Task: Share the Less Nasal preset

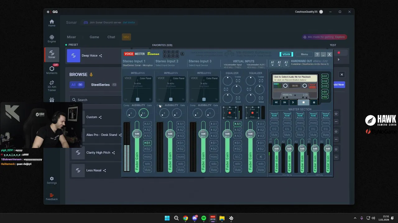Action: (104, 170)
